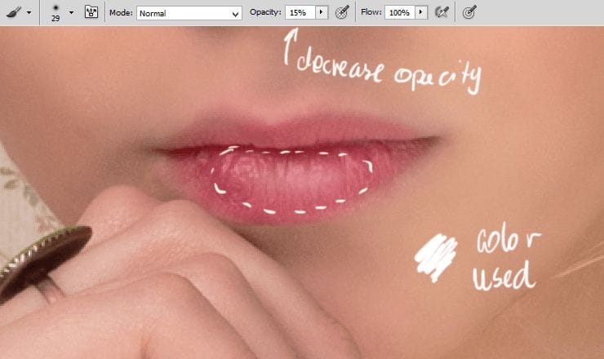Image resolution: width=604 pixels, height=359 pixels.
Task: Toggle pressure for size icon
Action: point(469,13)
